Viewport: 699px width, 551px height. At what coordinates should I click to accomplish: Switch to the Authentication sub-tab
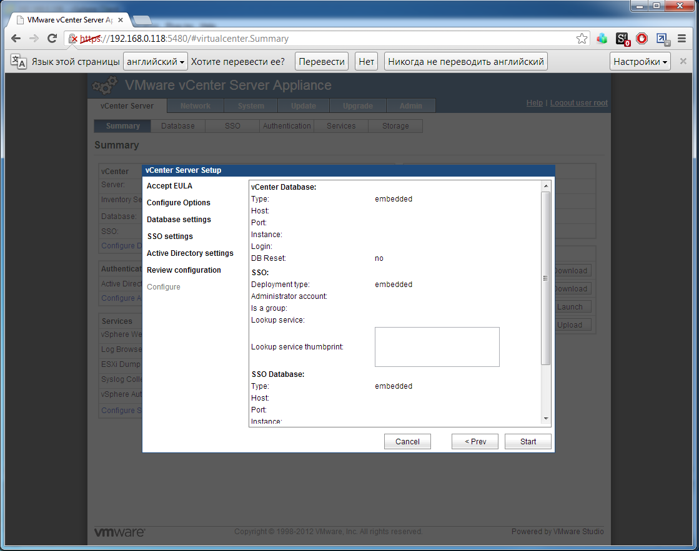(287, 126)
